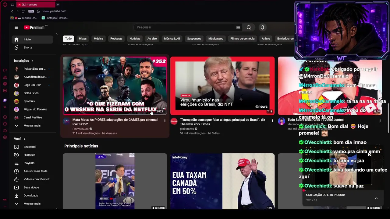Click the sidebar scroll-down arrow

point(57,208)
